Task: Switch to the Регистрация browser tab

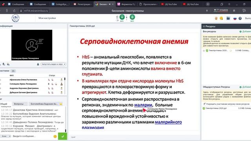Action: (82, 4)
